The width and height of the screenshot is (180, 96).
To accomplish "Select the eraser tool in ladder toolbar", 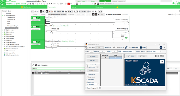I will pyautogui.click(x=52, y=11).
